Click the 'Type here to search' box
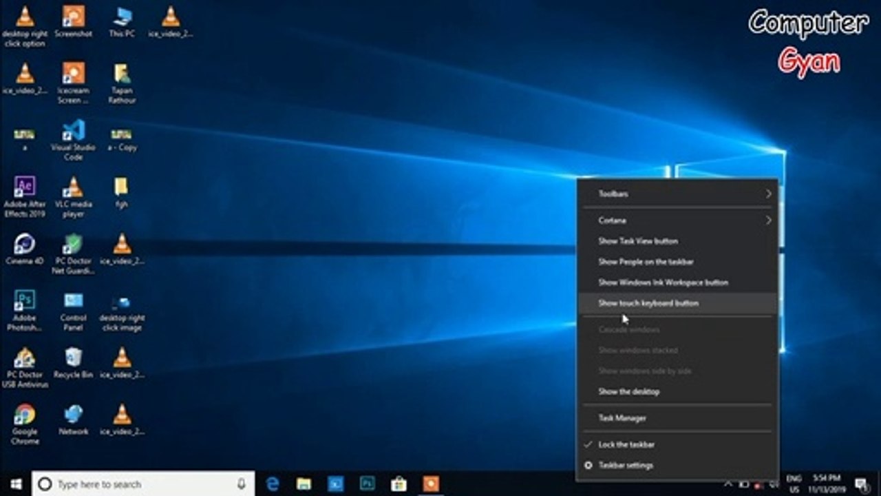The height and width of the screenshot is (496, 881). point(143,484)
